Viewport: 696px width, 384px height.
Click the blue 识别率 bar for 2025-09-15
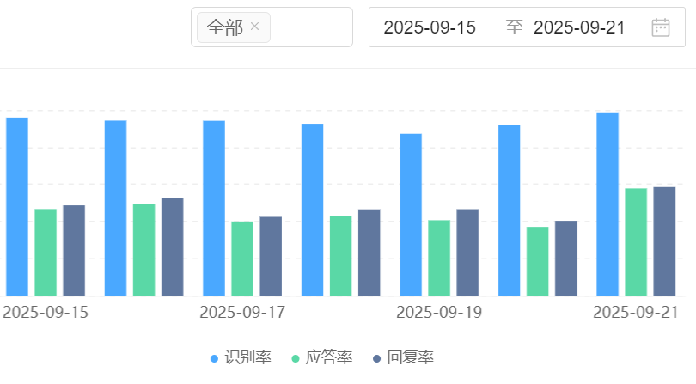click(x=17, y=206)
